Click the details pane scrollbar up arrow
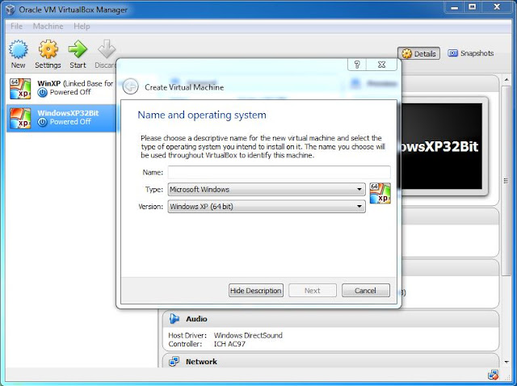This screenshot has width=517, height=386. (x=506, y=80)
